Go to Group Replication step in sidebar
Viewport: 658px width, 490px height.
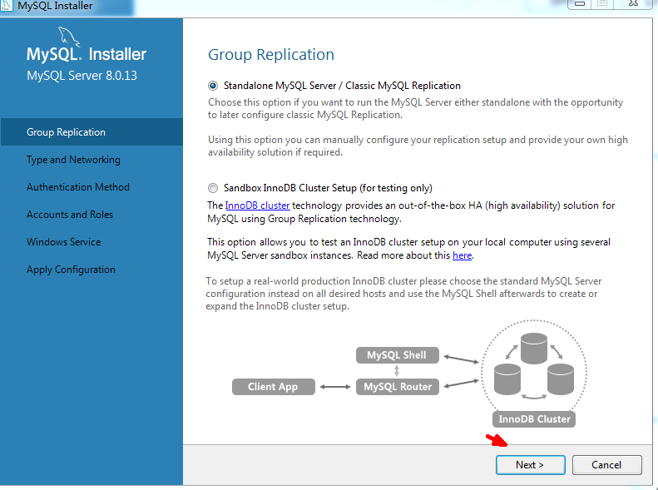point(92,131)
